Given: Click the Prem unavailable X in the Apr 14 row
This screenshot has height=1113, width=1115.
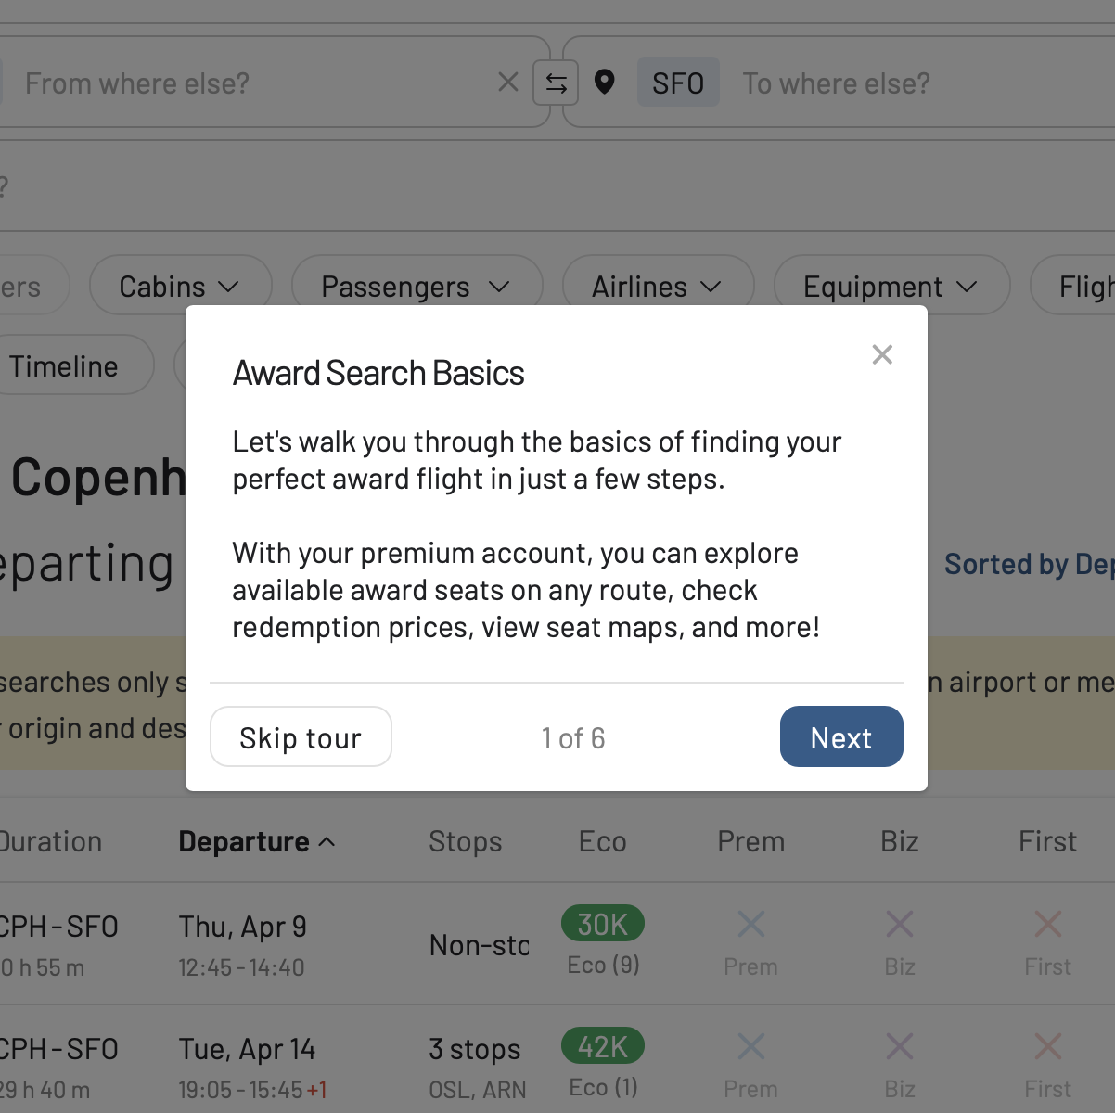Looking at the screenshot, I should (x=751, y=1047).
